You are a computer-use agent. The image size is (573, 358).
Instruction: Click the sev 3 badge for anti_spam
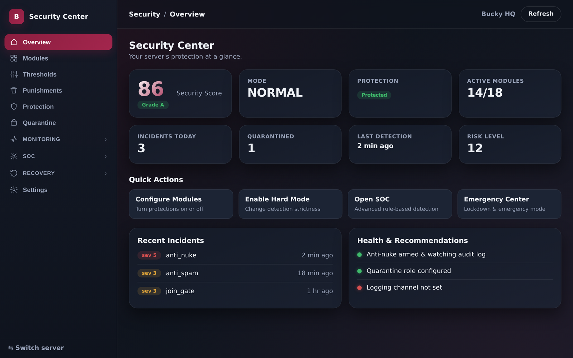149,273
